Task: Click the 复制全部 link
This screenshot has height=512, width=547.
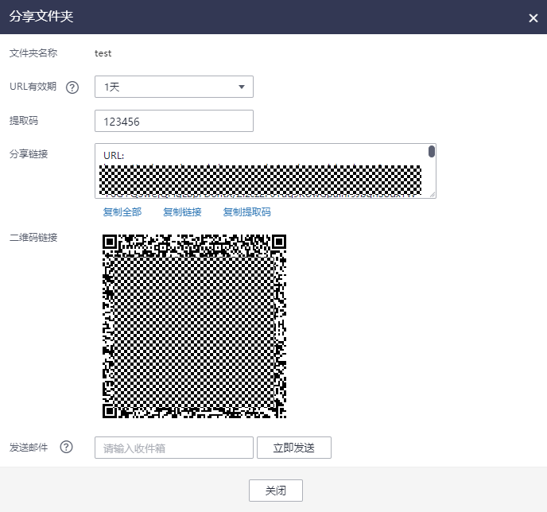Action: 122,211
